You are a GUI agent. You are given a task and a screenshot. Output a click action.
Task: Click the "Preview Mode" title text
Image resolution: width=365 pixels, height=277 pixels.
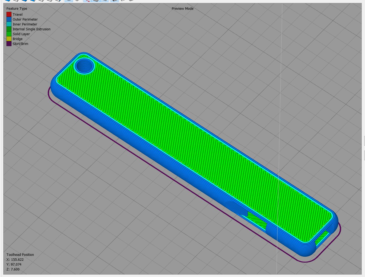(x=183, y=9)
